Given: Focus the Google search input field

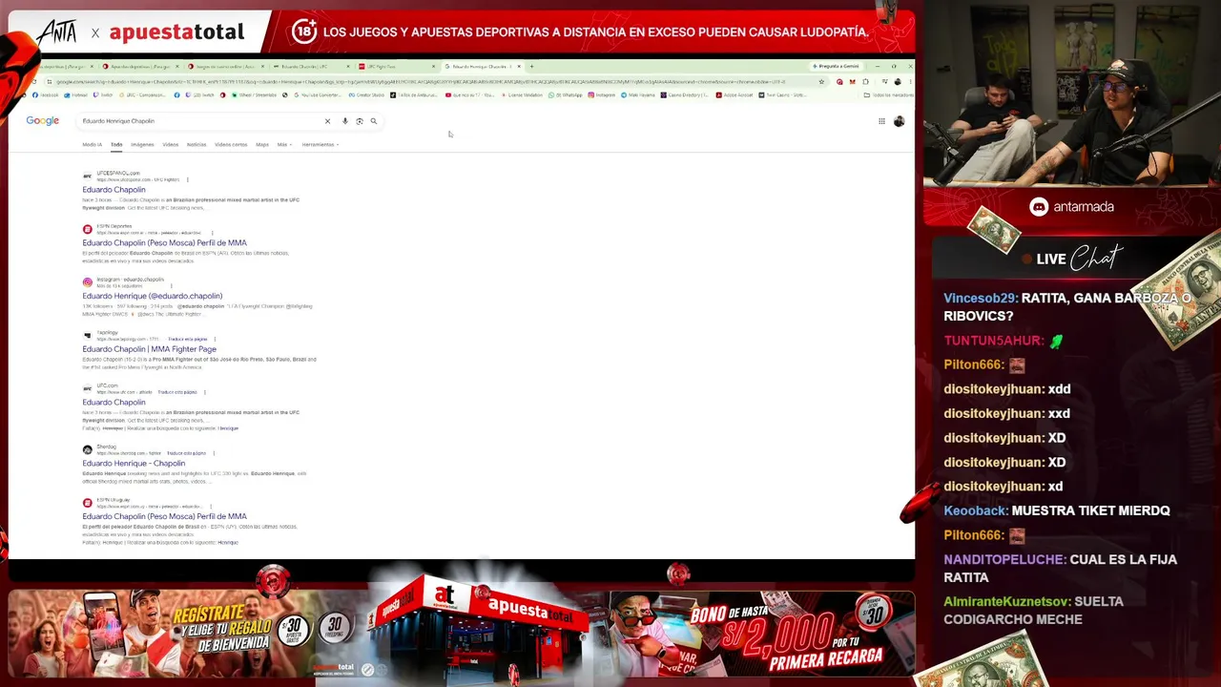Looking at the screenshot, I should click(x=200, y=121).
